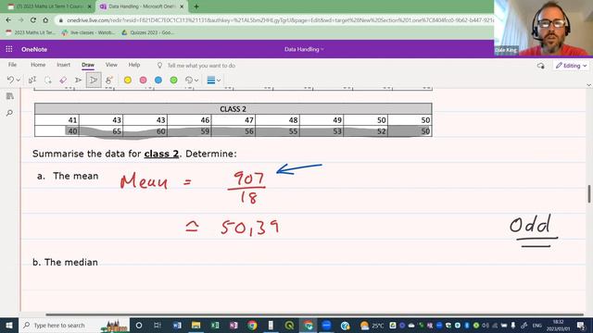Click the 'class 2' underlined text

[161, 154]
